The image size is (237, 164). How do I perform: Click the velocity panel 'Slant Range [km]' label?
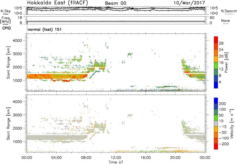click(8, 124)
